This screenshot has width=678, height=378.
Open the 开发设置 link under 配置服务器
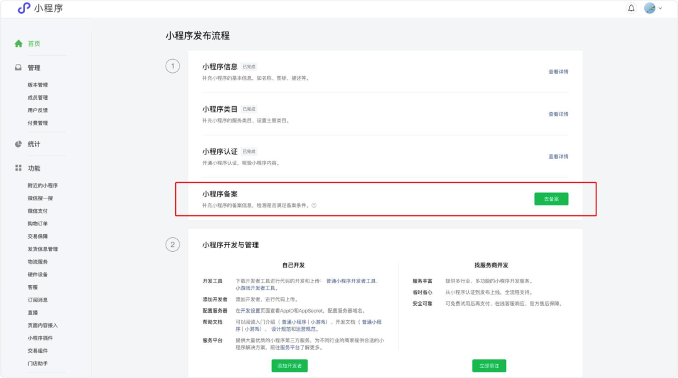click(250, 311)
